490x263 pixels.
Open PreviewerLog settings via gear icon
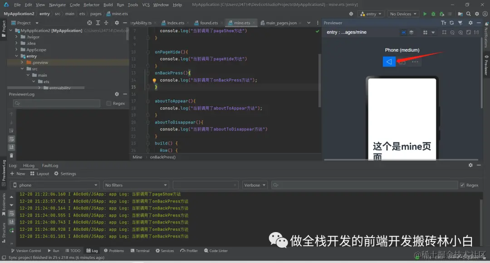[x=117, y=94]
